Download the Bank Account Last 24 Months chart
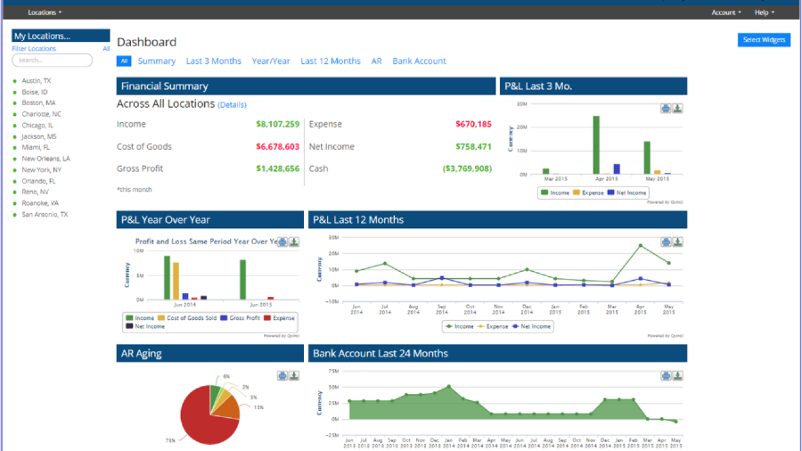The width and height of the screenshot is (802, 451). pyautogui.click(x=677, y=376)
